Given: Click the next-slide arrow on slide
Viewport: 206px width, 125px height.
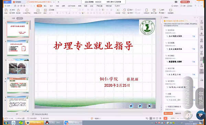Looking at the screenshot, I should [140, 106].
